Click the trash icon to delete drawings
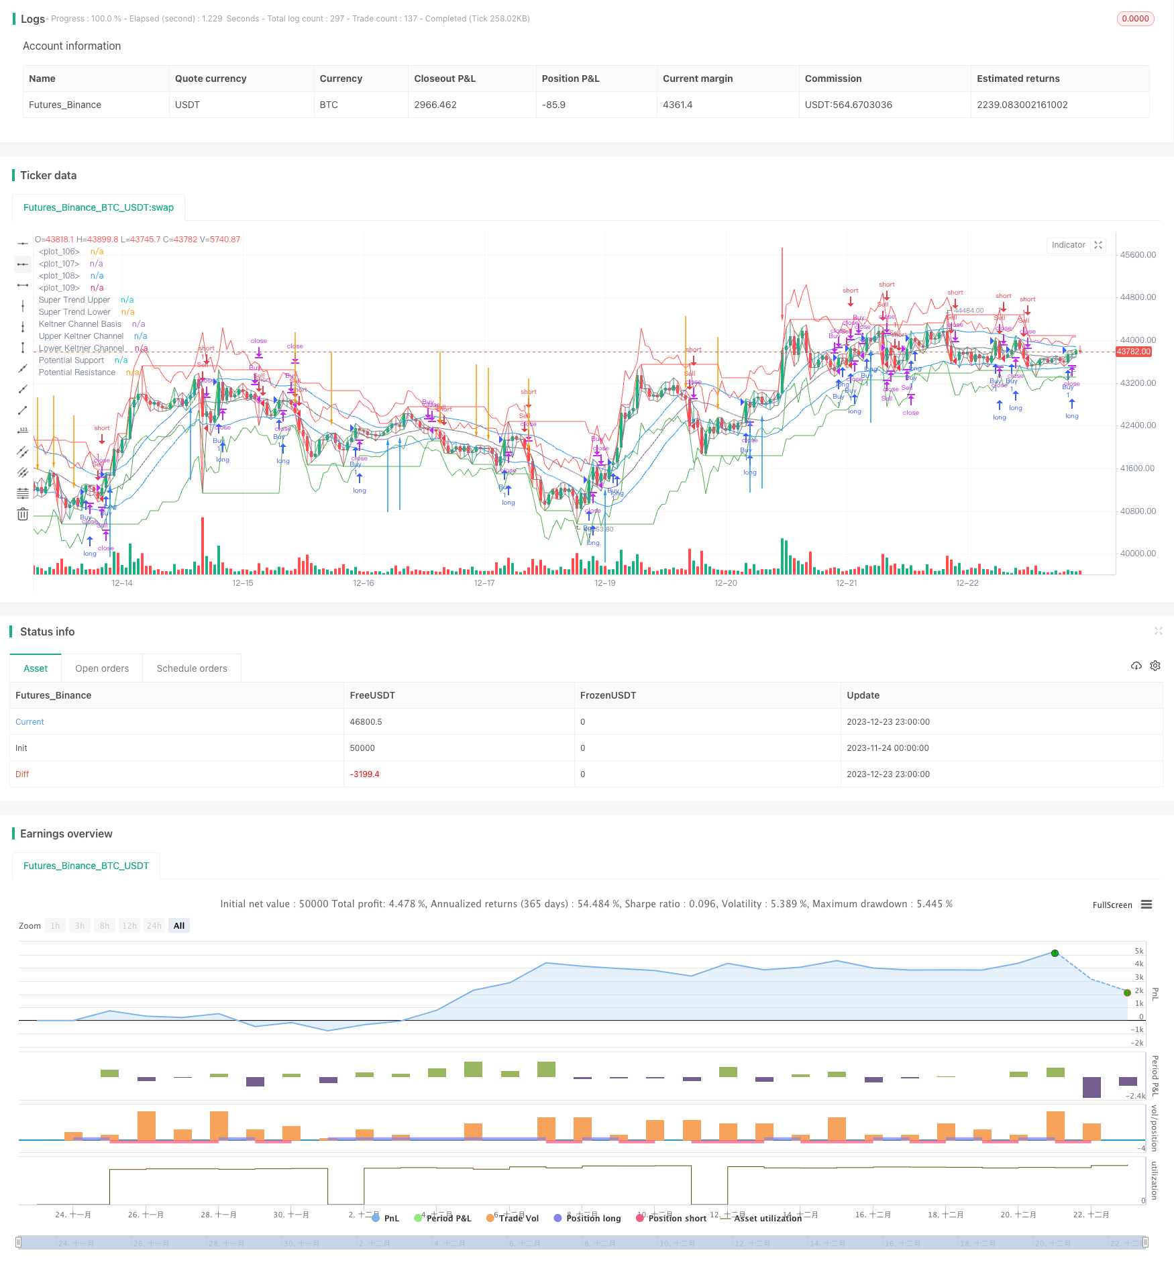 click(23, 514)
